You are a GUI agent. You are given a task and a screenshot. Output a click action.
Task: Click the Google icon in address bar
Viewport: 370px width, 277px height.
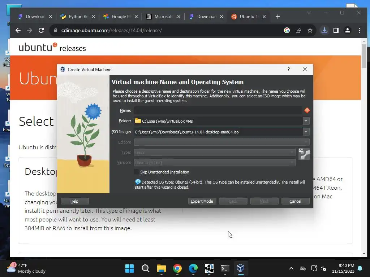[x=287, y=30]
